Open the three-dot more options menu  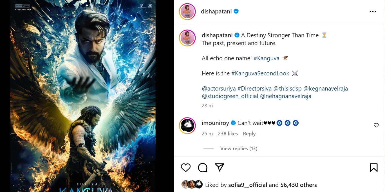[373, 11]
